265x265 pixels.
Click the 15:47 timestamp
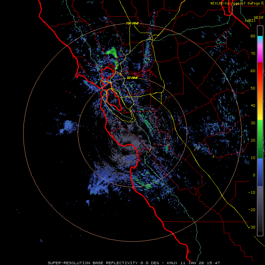click(213, 263)
